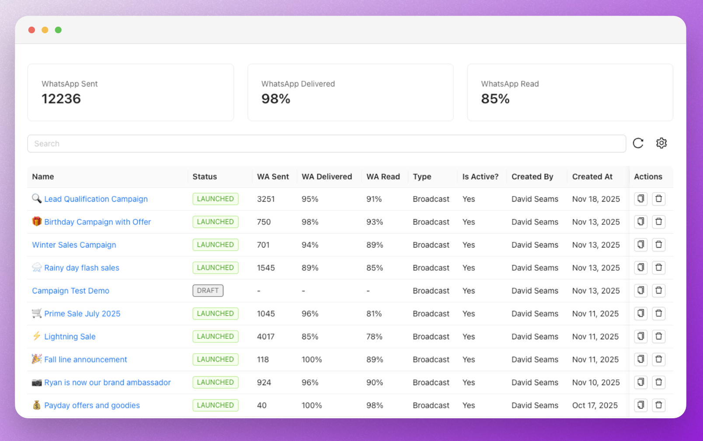Duplicate the Lightning Sale campaign
The image size is (703, 441).
(640, 336)
